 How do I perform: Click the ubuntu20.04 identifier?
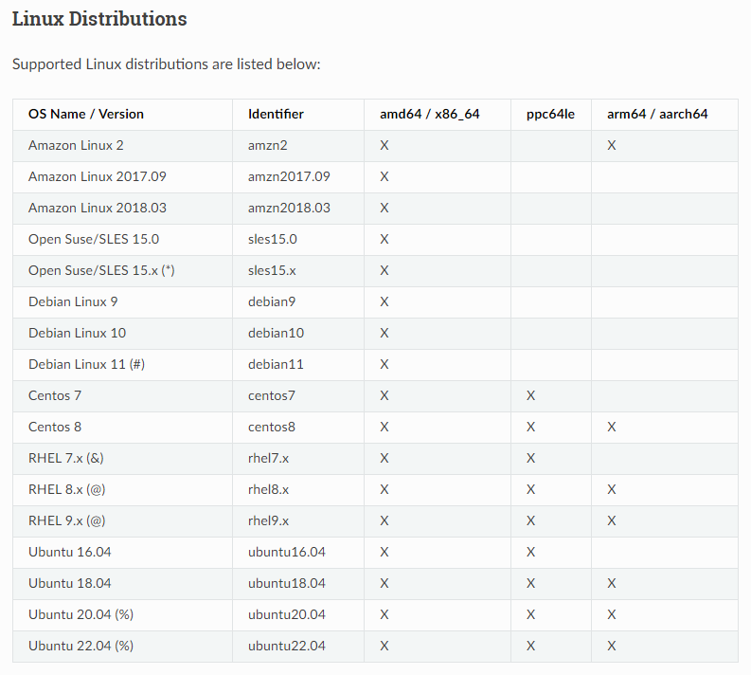[x=286, y=614]
